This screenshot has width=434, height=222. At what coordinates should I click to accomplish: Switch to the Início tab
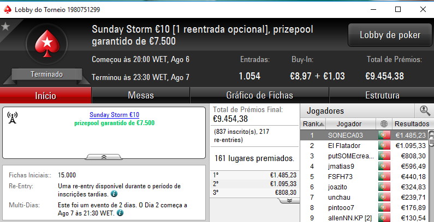(46, 95)
